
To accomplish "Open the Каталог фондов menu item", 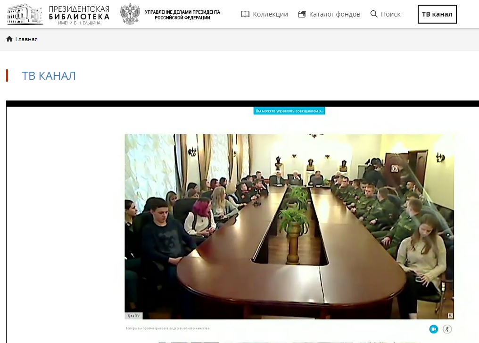I will click(335, 14).
